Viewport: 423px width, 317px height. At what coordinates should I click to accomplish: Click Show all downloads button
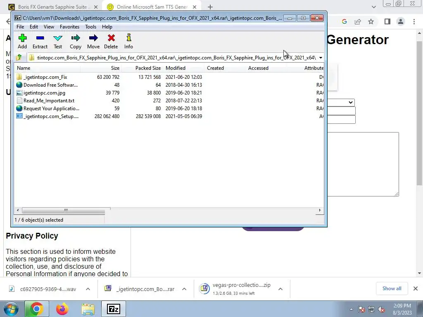[392, 289]
